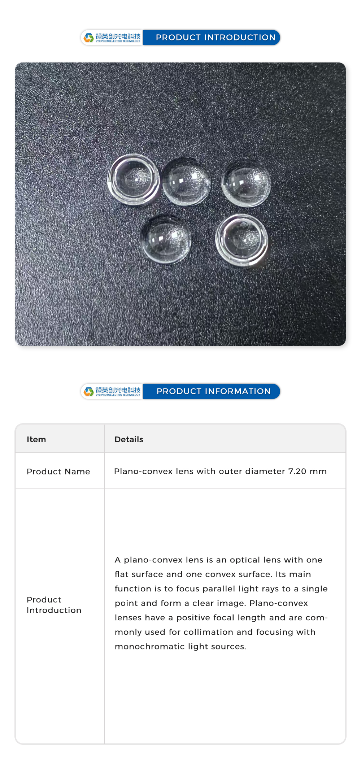Click the Chinese company name in the top header
The height and width of the screenshot is (760, 361).
pos(118,36)
